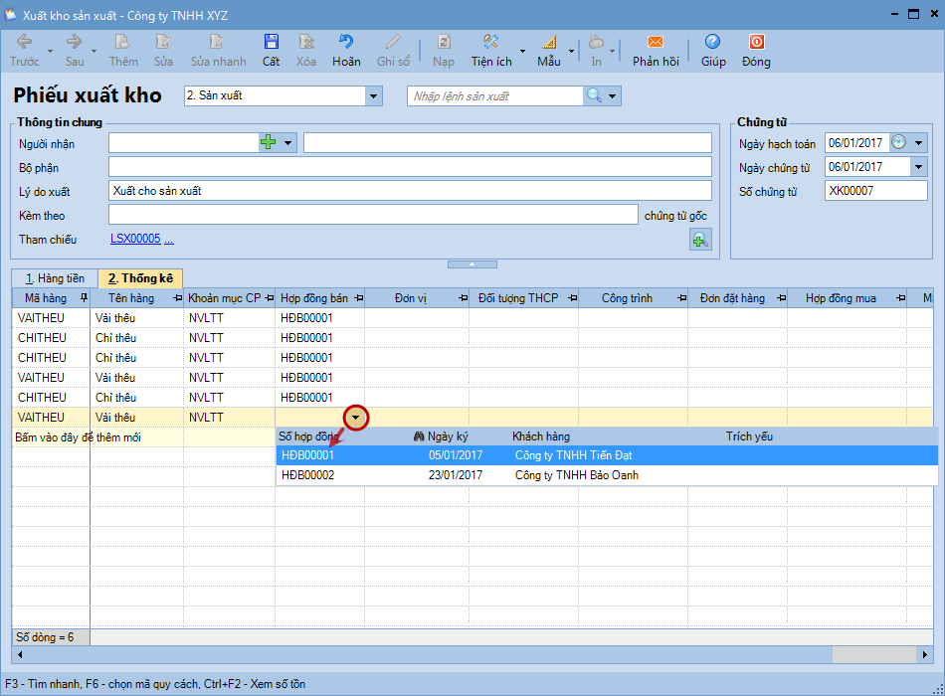Switch to the '1. Hàng tiền' tab
The width and height of the screenshot is (945, 696).
tap(55, 278)
